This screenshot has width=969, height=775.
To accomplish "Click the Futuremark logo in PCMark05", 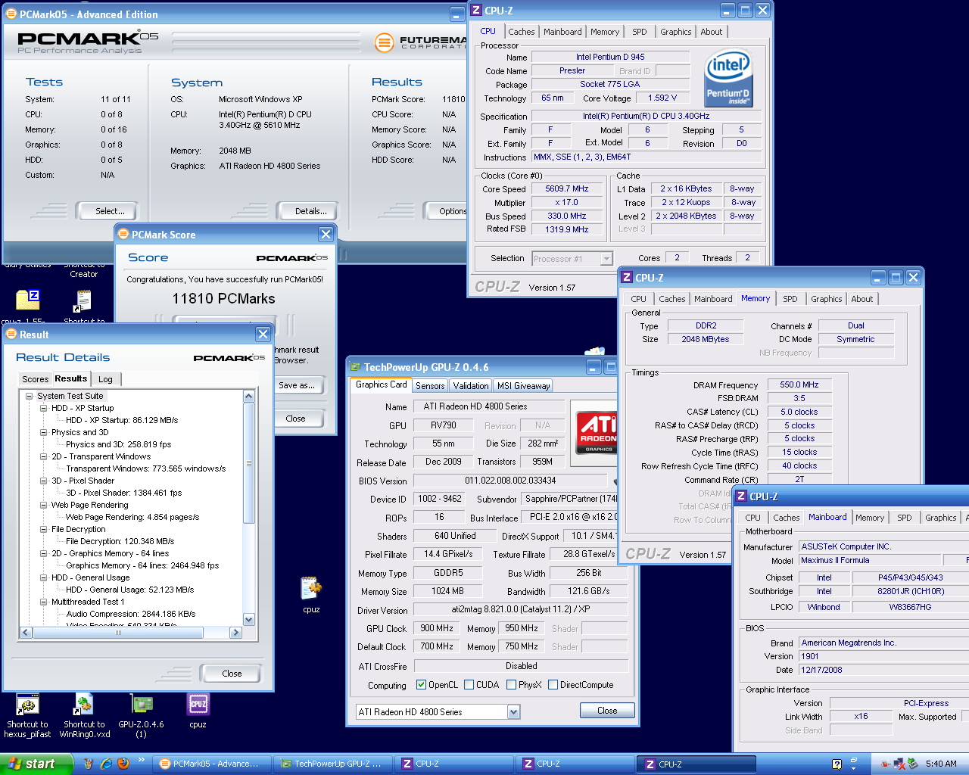I will click(x=421, y=42).
